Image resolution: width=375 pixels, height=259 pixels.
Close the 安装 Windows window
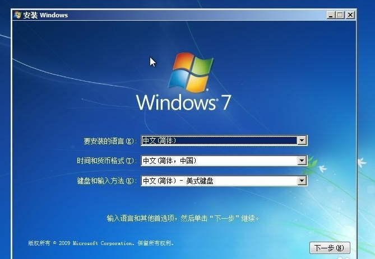pyautogui.click(x=350, y=15)
